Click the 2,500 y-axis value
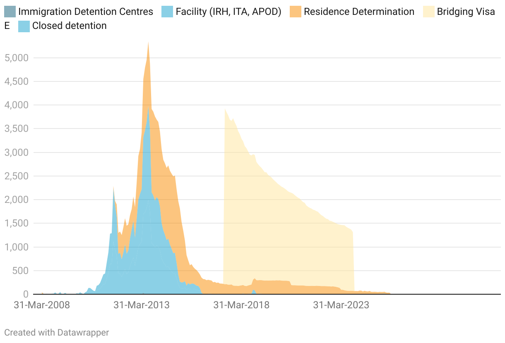This screenshot has height=343, width=505. point(16,176)
